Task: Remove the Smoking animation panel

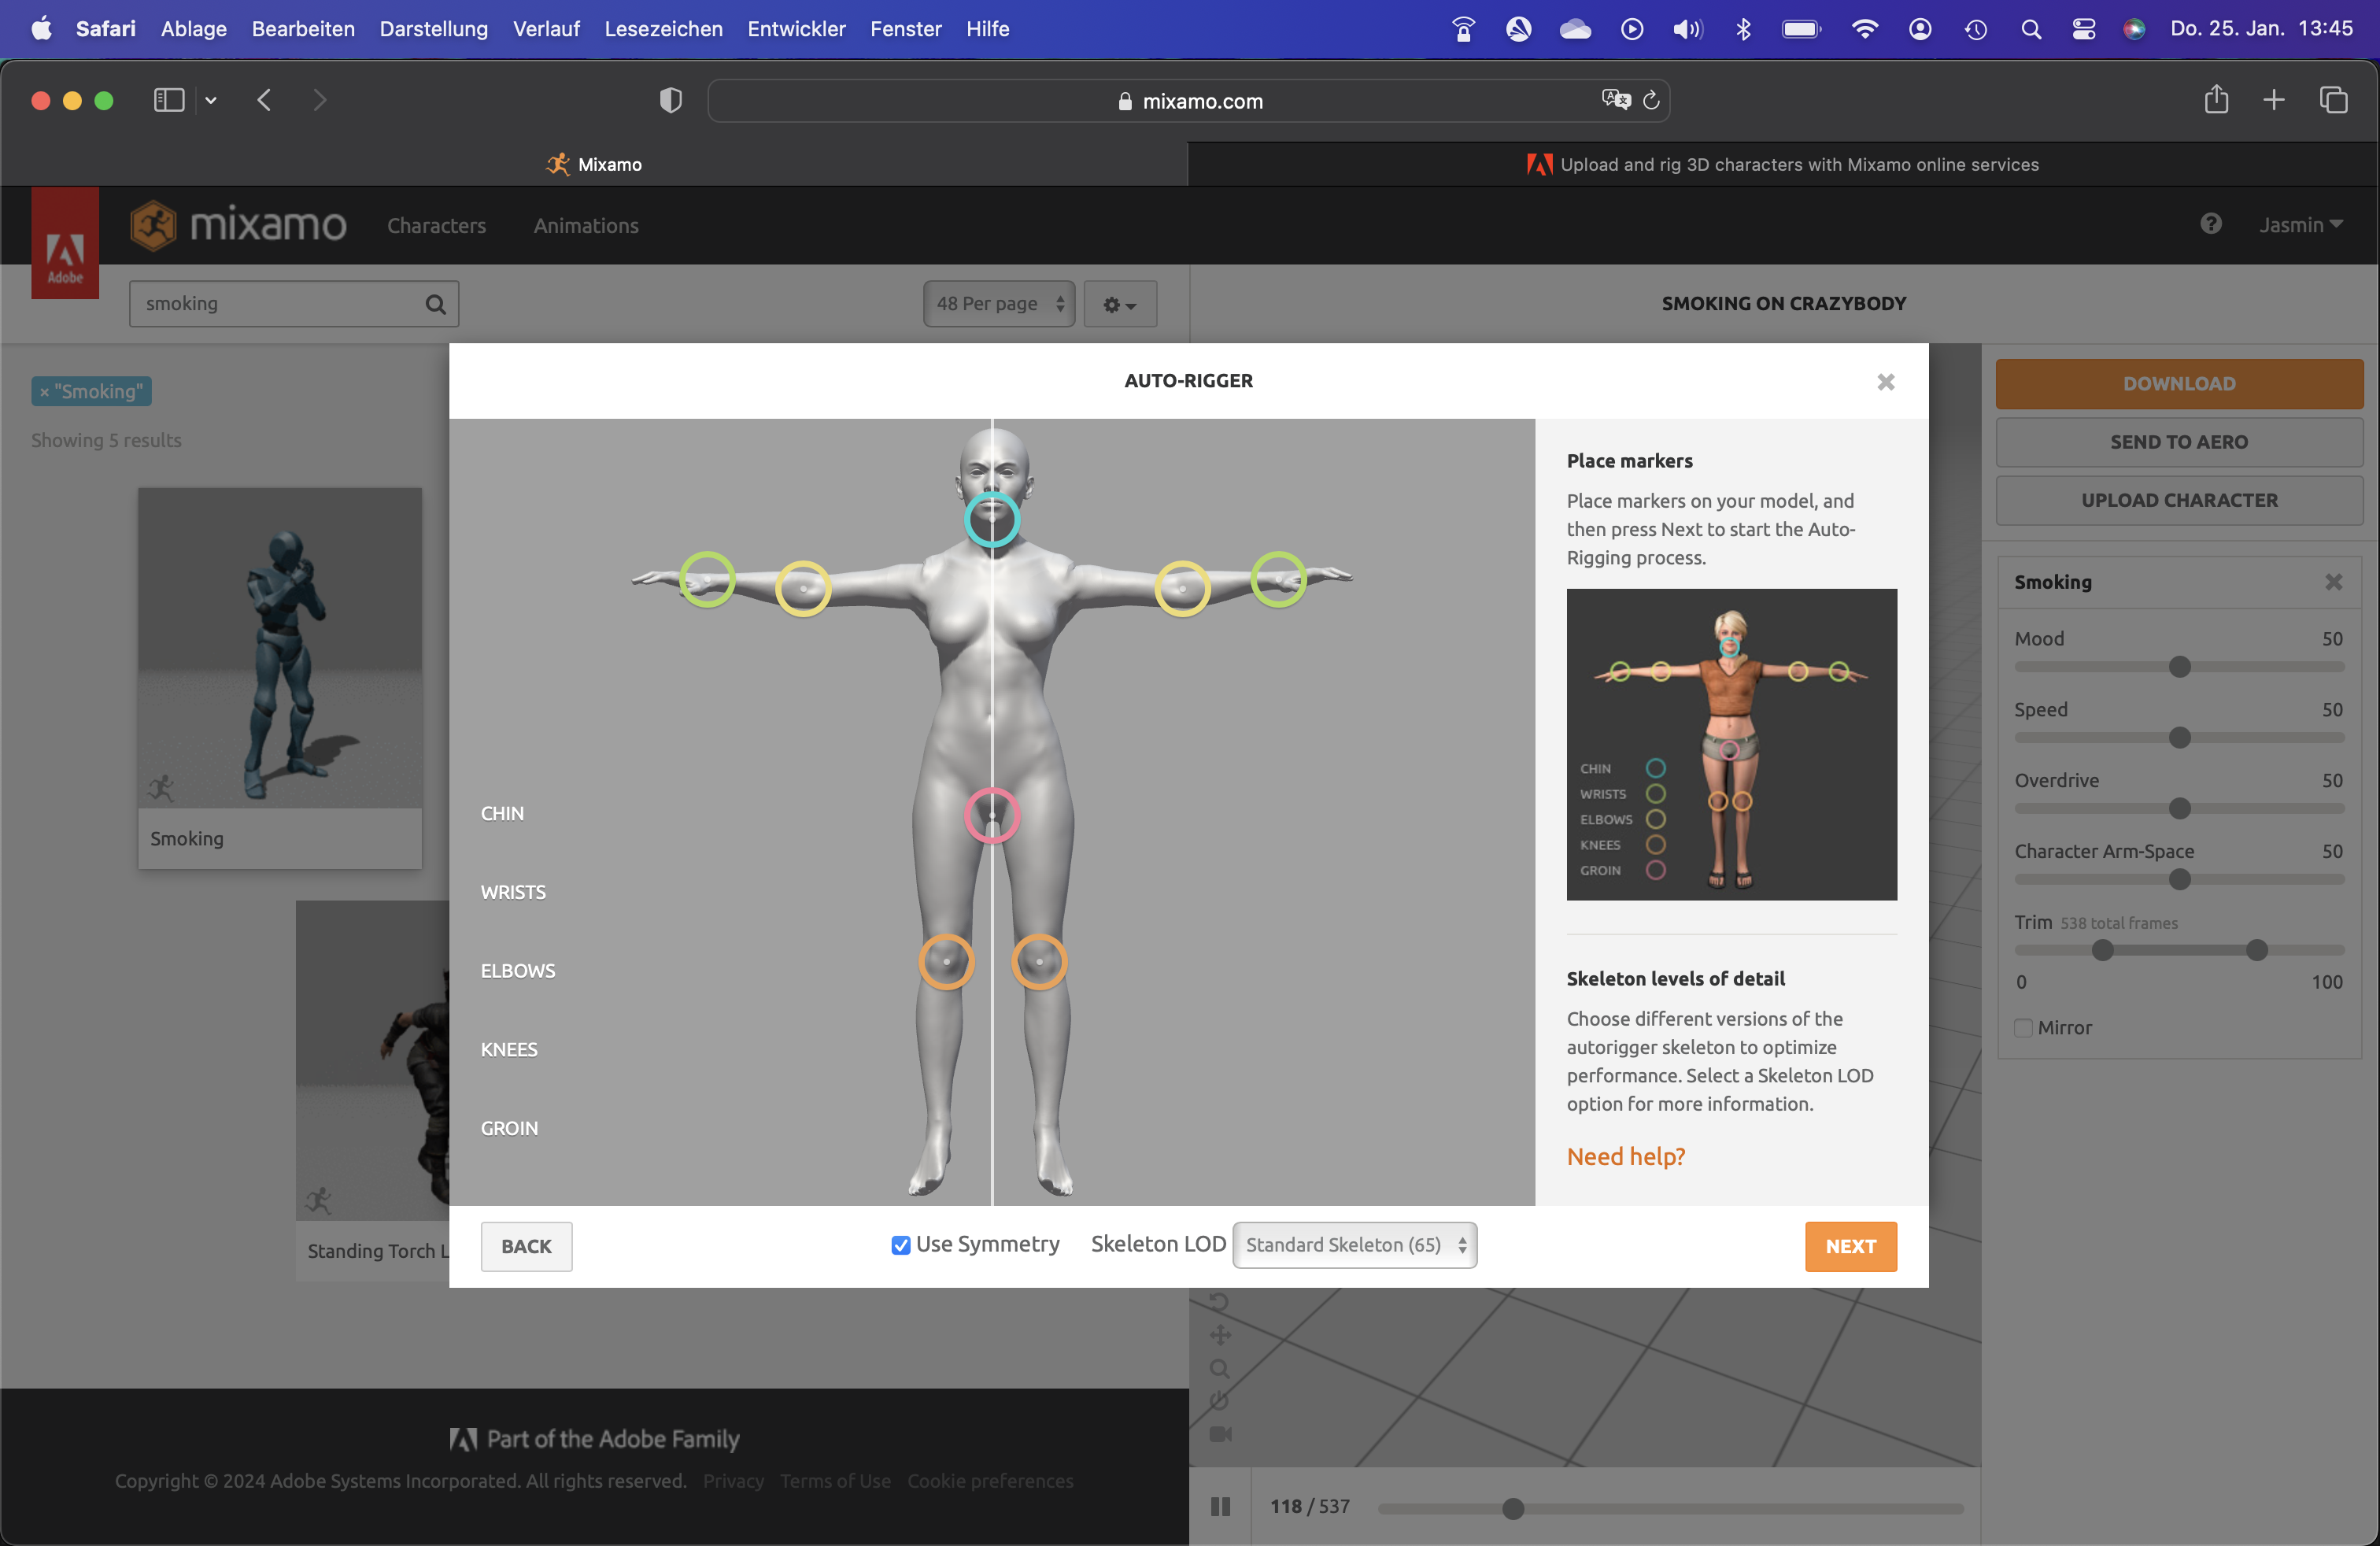Action: (2333, 582)
